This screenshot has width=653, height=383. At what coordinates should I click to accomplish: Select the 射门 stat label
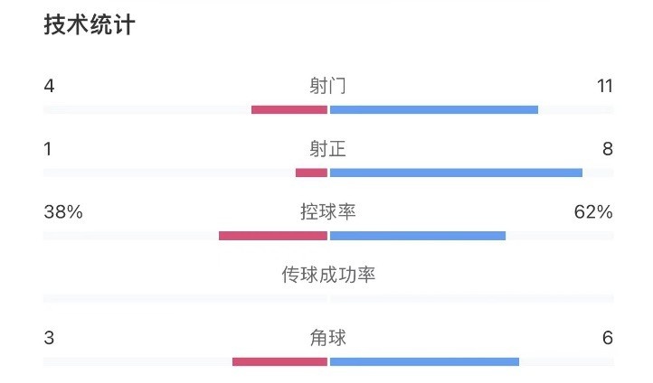coord(327,86)
